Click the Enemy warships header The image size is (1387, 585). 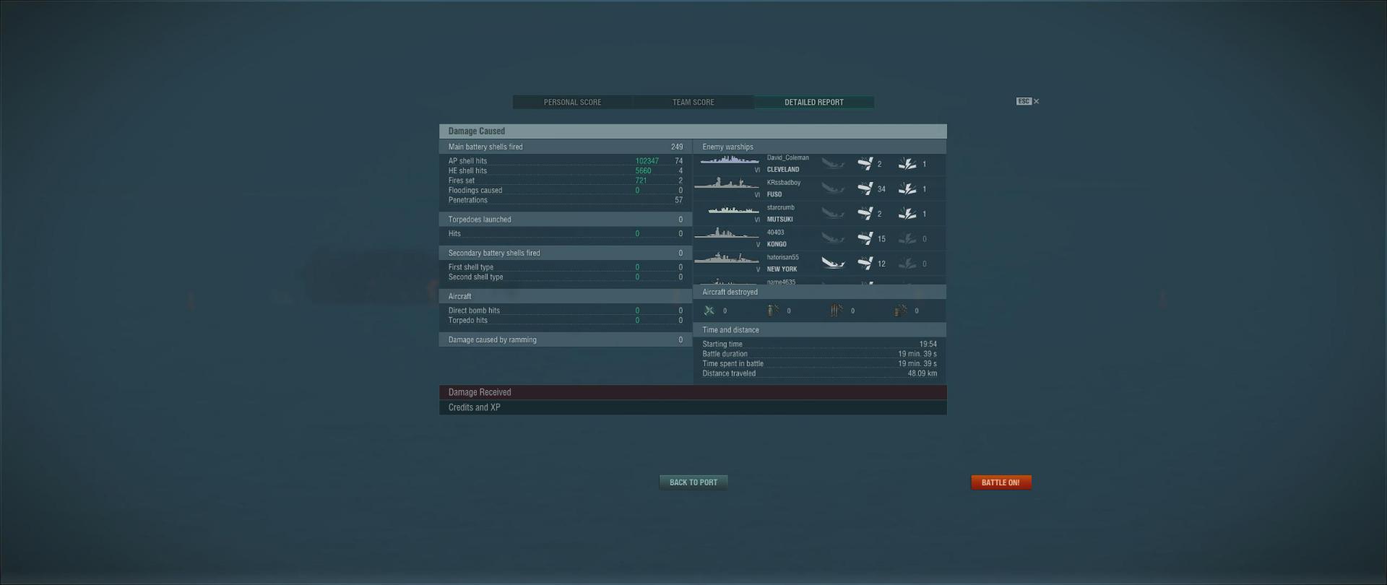[820, 147]
